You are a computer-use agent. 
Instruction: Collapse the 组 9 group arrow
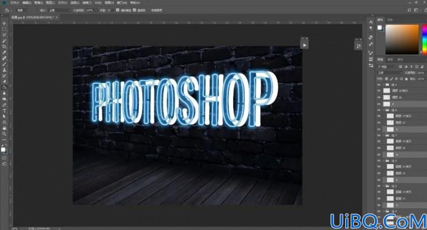384,85
